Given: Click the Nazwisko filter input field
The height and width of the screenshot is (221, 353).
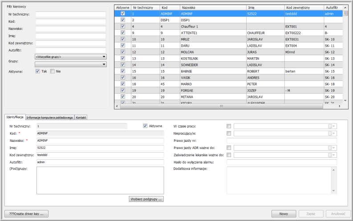Looking at the screenshot, I should [70, 28].
